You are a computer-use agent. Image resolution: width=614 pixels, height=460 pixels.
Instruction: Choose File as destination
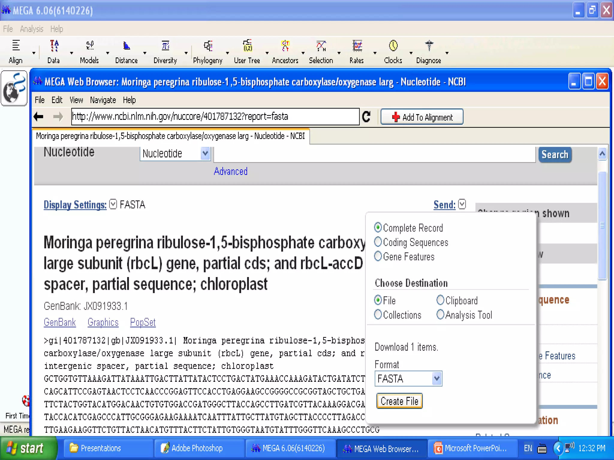378,300
